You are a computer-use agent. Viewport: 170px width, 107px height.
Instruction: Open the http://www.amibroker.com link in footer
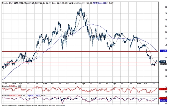click(x=57, y=106)
